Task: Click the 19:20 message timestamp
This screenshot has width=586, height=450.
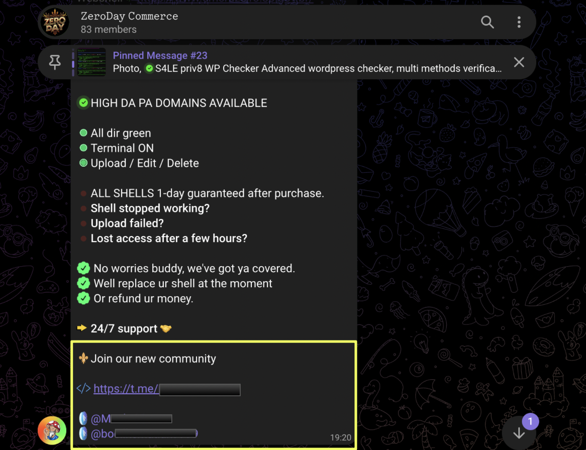Action: (340, 437)
